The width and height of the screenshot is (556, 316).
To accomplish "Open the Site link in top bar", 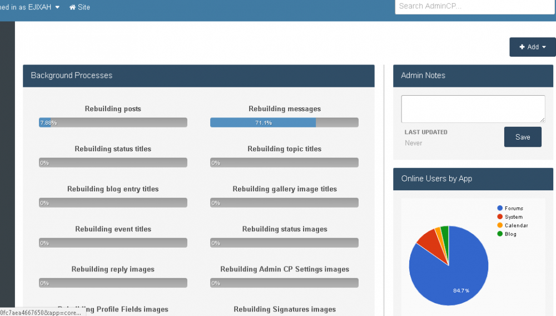I will pyautogui.click(x=84, y=7).
